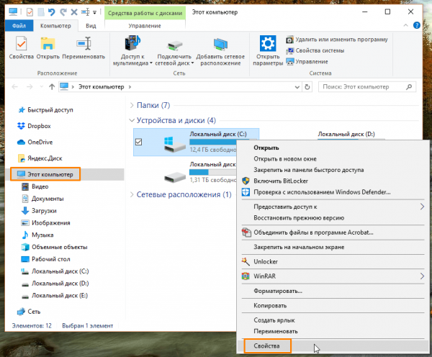Click the quick access Undo arrow
This screenshot has height=357, width=432.
tap(51, 12)
